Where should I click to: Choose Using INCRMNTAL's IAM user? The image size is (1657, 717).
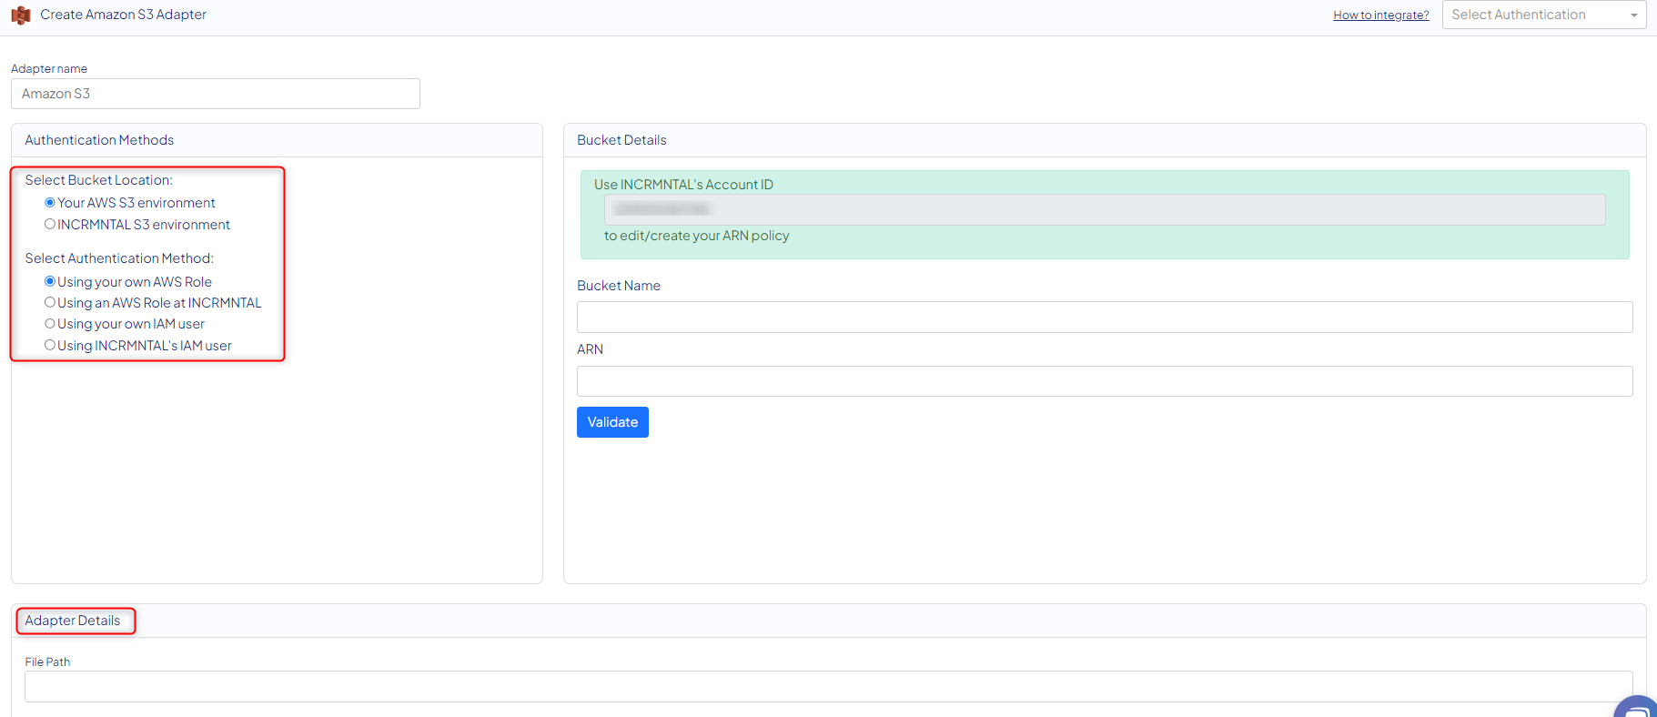coord(50,346)
